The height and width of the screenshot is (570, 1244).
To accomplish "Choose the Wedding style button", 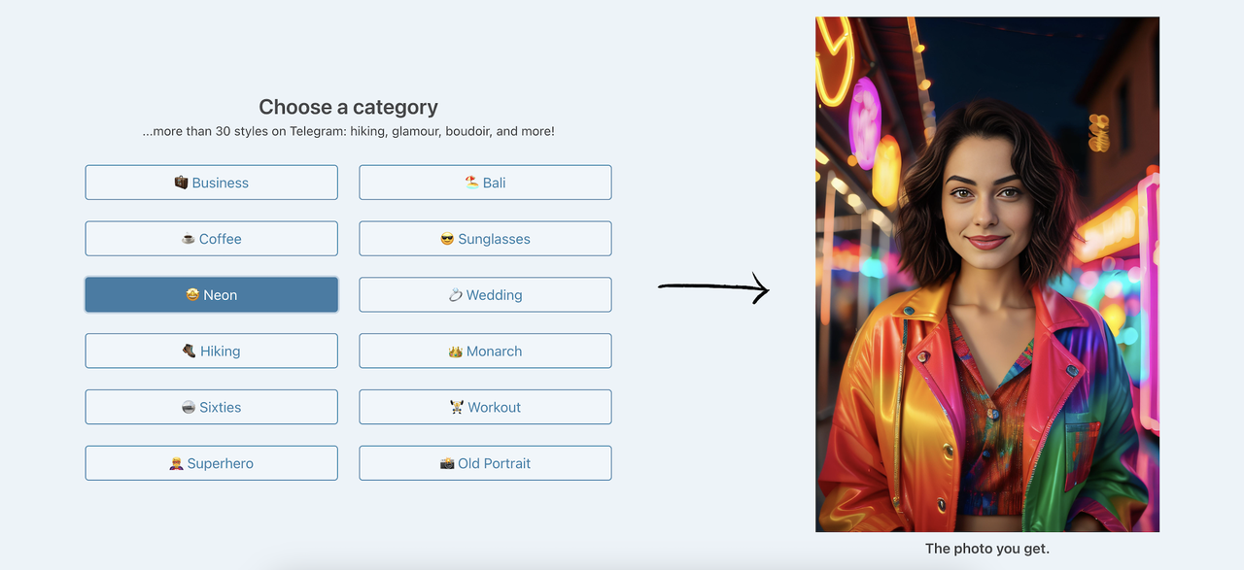I will [485, 295].
